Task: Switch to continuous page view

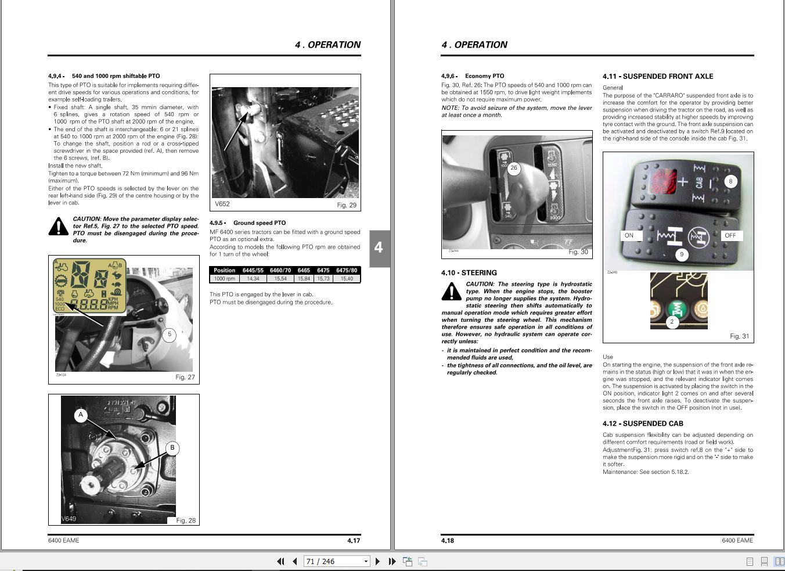Action: pos(764,562)
